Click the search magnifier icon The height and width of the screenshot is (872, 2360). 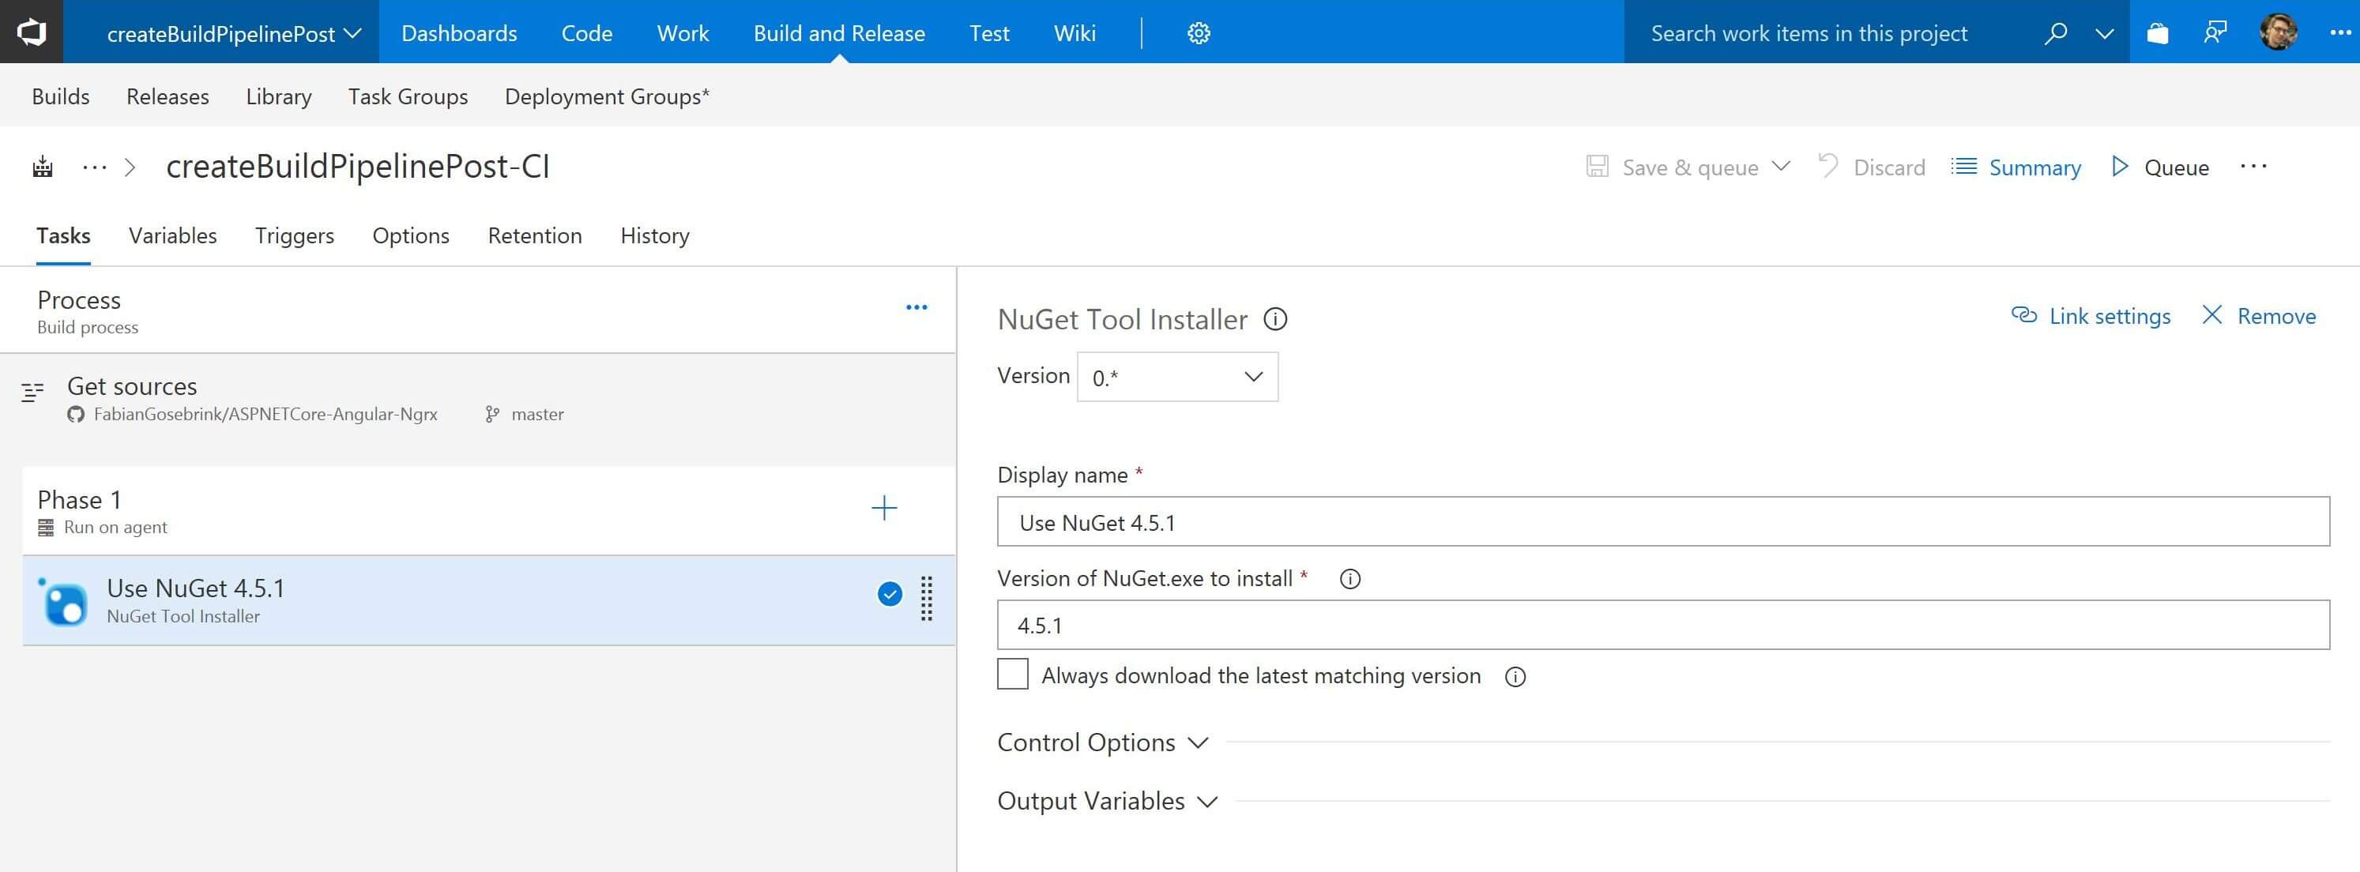2055,33
